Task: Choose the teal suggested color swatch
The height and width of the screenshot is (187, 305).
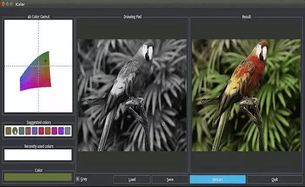Action: click(x=21, y=130)
